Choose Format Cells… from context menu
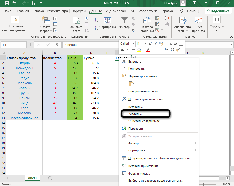This screenshot has height=186, width=234. (x=139, y=173)
